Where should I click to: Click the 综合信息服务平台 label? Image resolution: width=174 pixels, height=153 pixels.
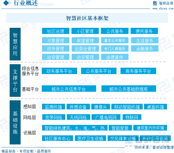tap(30, 71)
